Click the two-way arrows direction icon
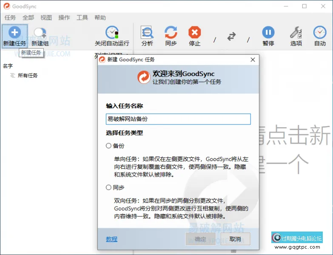Viewport: 333px width, 255px height. pyautogui.click(x=231, y=36)
